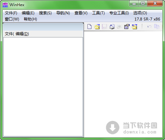Screen dimensions: 165x140
Task: Click the Copy toolbar icon
Action: click(157, 26)
